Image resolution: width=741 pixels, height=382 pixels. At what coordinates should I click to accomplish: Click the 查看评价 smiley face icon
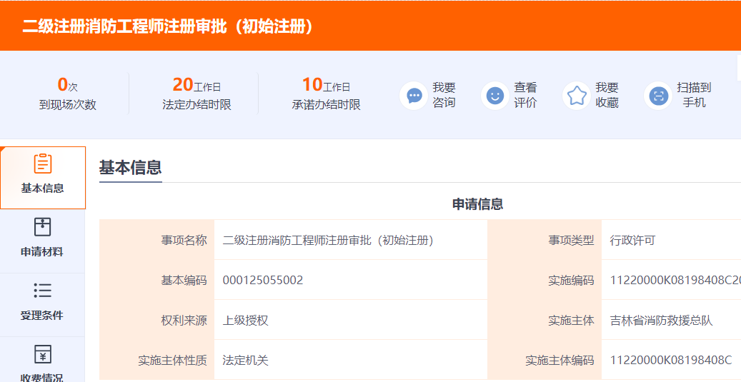(494, 95)
